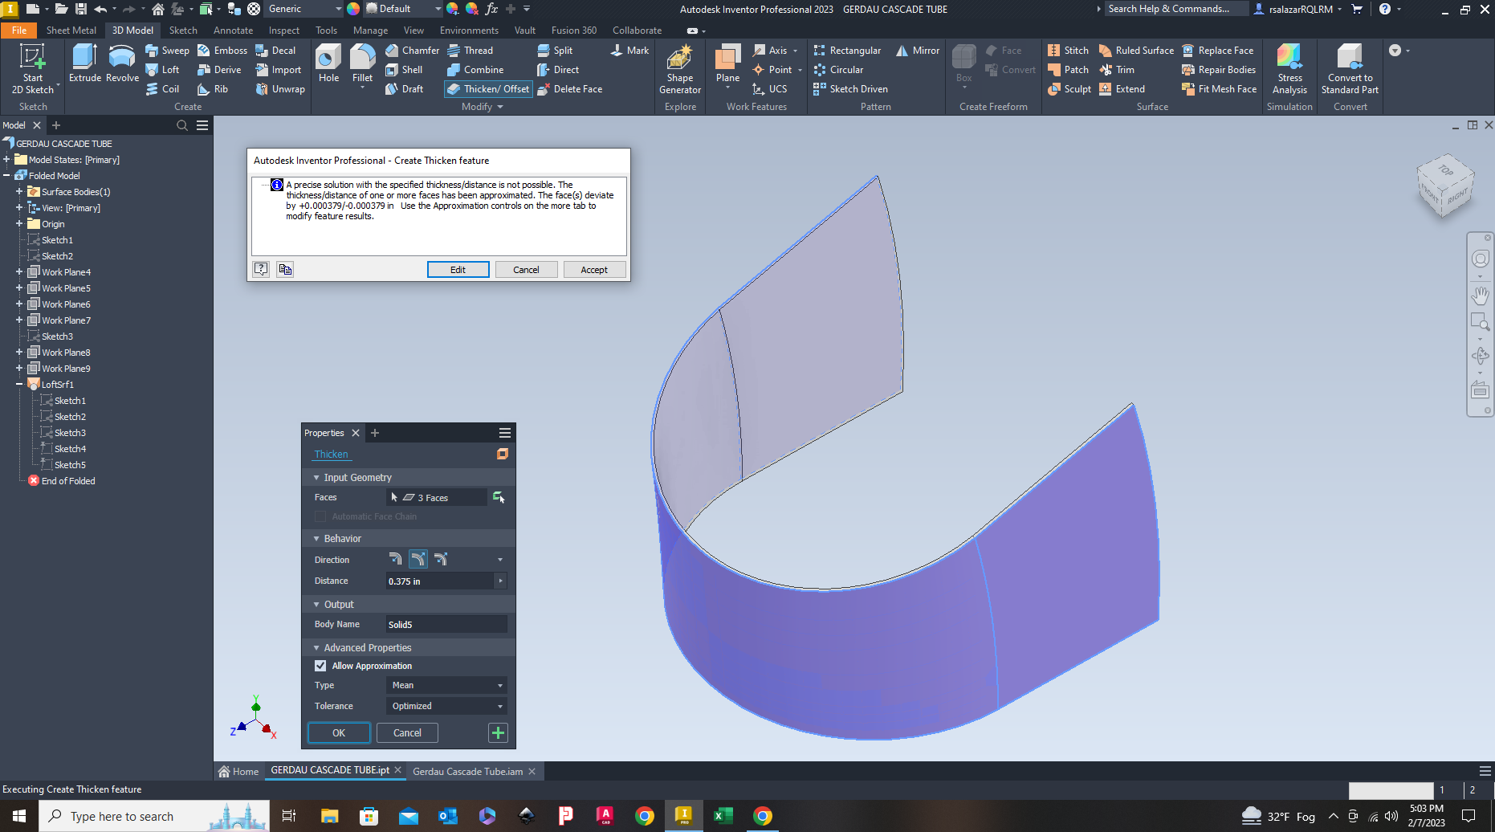Open the File menu

coord(19,31)
